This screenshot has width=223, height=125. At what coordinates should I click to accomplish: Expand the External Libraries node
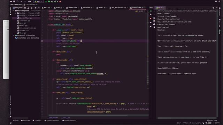pyautogui.click(x=14, y=35)
